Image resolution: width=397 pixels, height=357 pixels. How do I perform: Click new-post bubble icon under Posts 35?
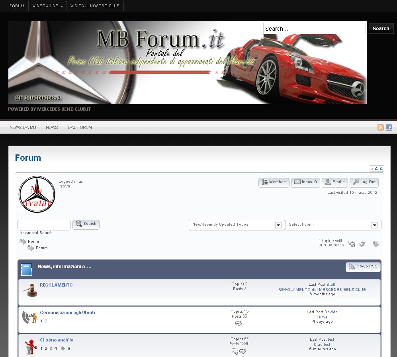[239, 324]
